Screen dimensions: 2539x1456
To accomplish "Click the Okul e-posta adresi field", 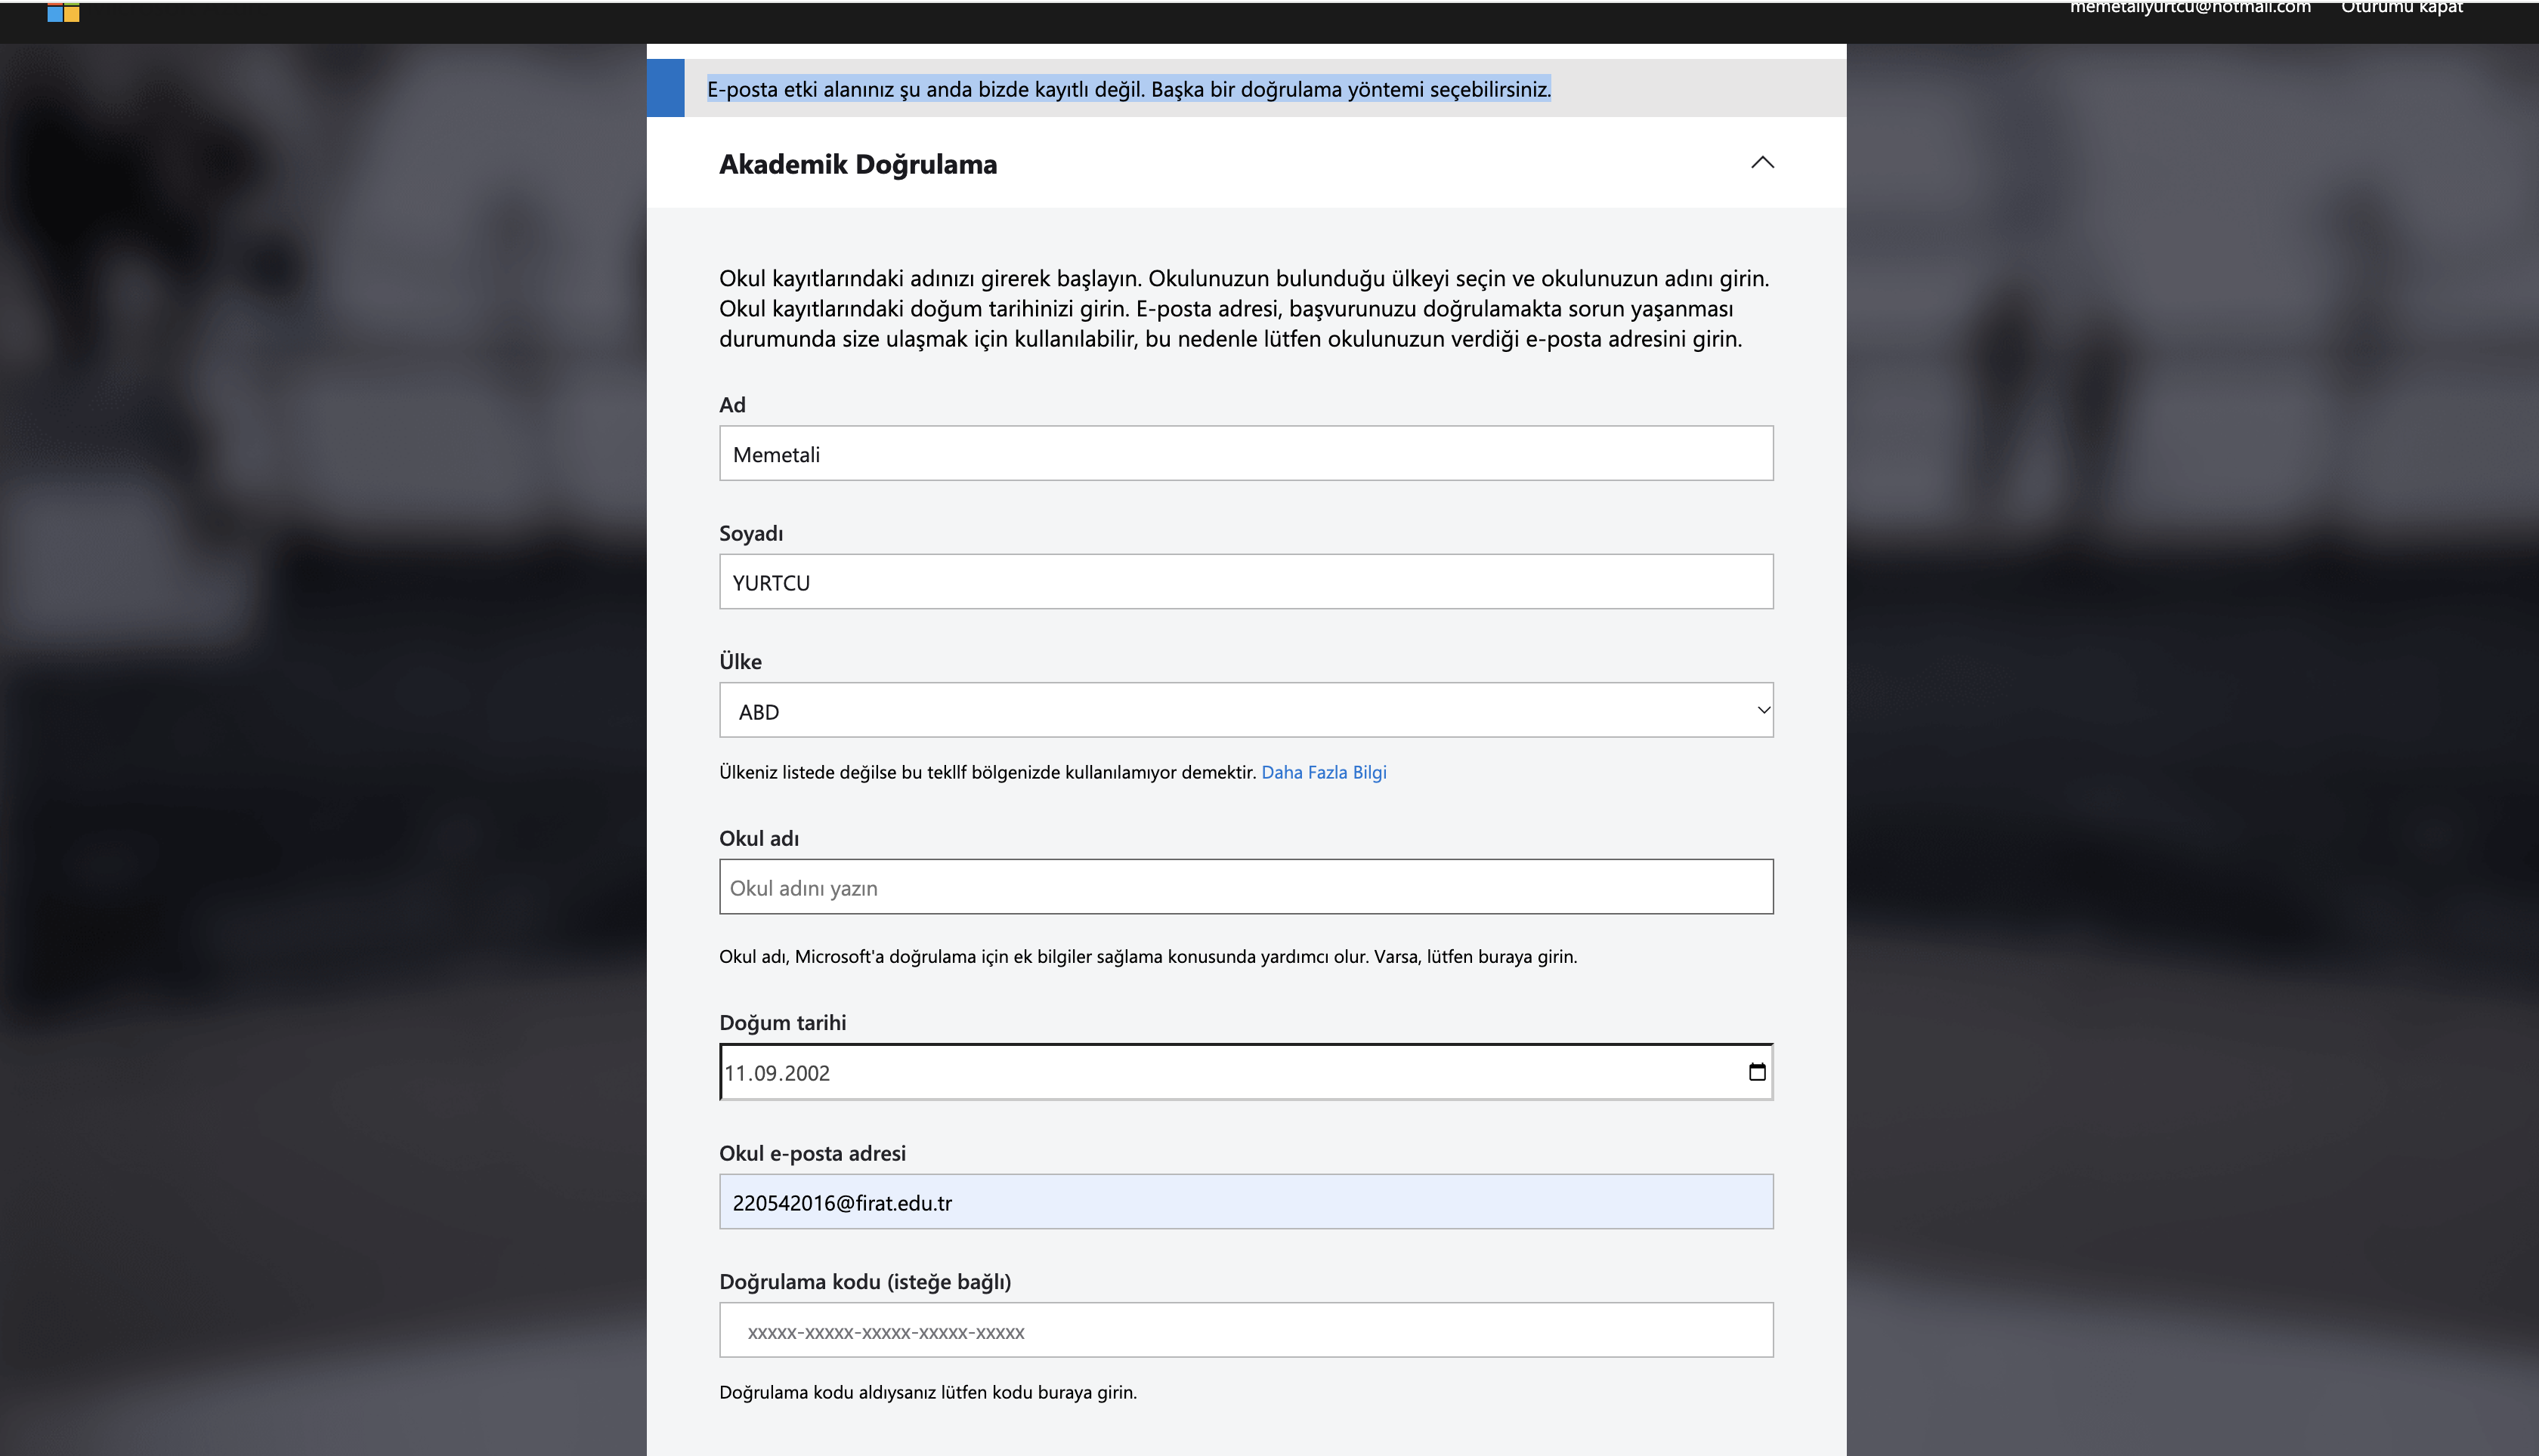I will pos(1245,1201).
